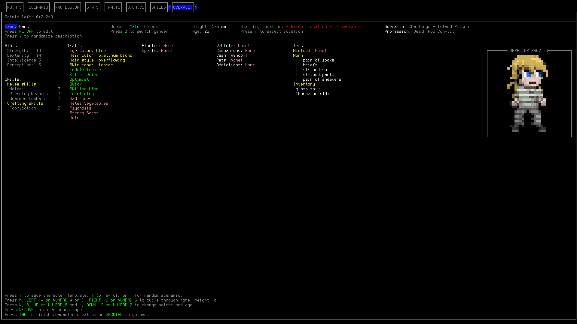577x324 pixels.
Task: Click the Strong Scent trait
Action: pos(84,113)
